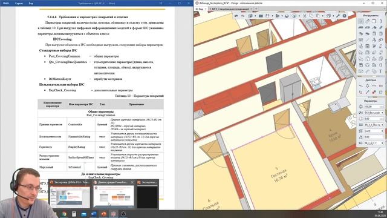Screen dimensions: 387x218
Task: Add new tab with plus button in Renga
Action: click(256, 9)
